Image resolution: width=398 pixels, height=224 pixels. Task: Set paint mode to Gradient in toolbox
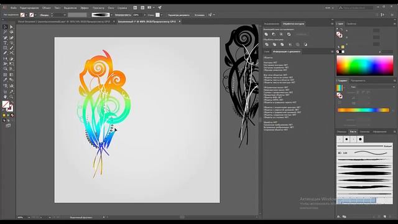pyautogui.click(x=8, y=115)
